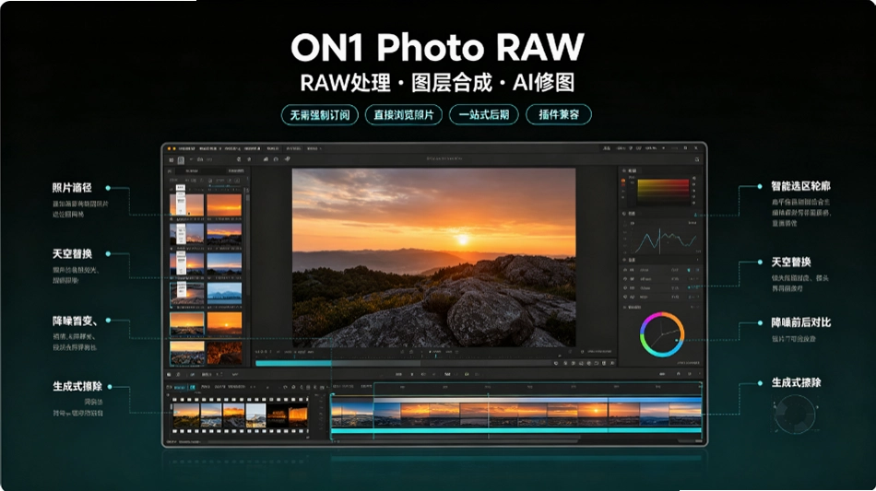Click the 照片路径 feature label
The width and height of the screenshot is (876, 491).
tap(72, 188)
